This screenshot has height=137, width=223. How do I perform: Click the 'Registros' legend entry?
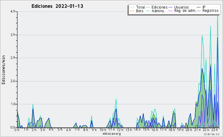click(x=207, y=11)
